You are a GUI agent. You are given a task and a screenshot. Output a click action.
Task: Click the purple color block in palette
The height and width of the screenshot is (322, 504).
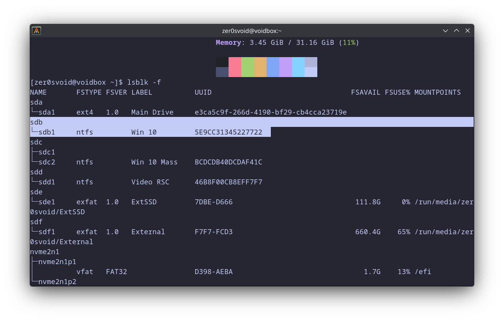(x=285, y=67)
